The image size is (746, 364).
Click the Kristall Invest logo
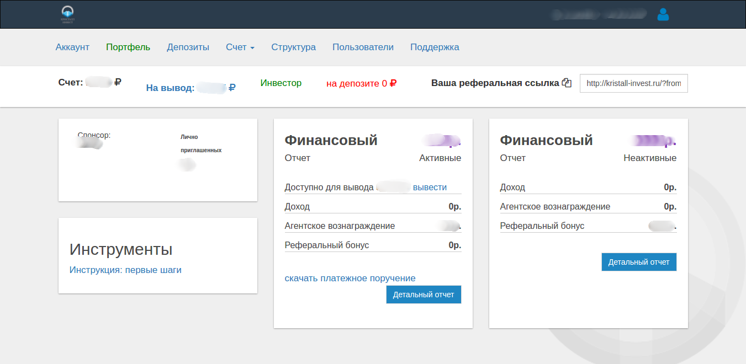(67, 14)
